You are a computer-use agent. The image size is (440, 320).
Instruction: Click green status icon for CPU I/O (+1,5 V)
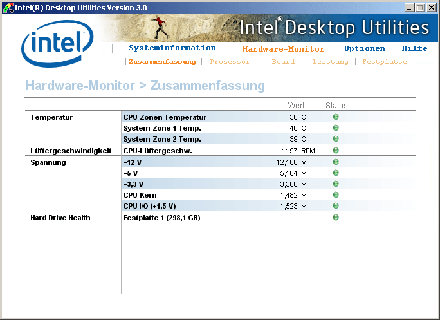pos(336,205)
